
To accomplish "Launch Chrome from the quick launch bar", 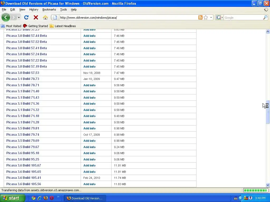I will coord(33,198).
